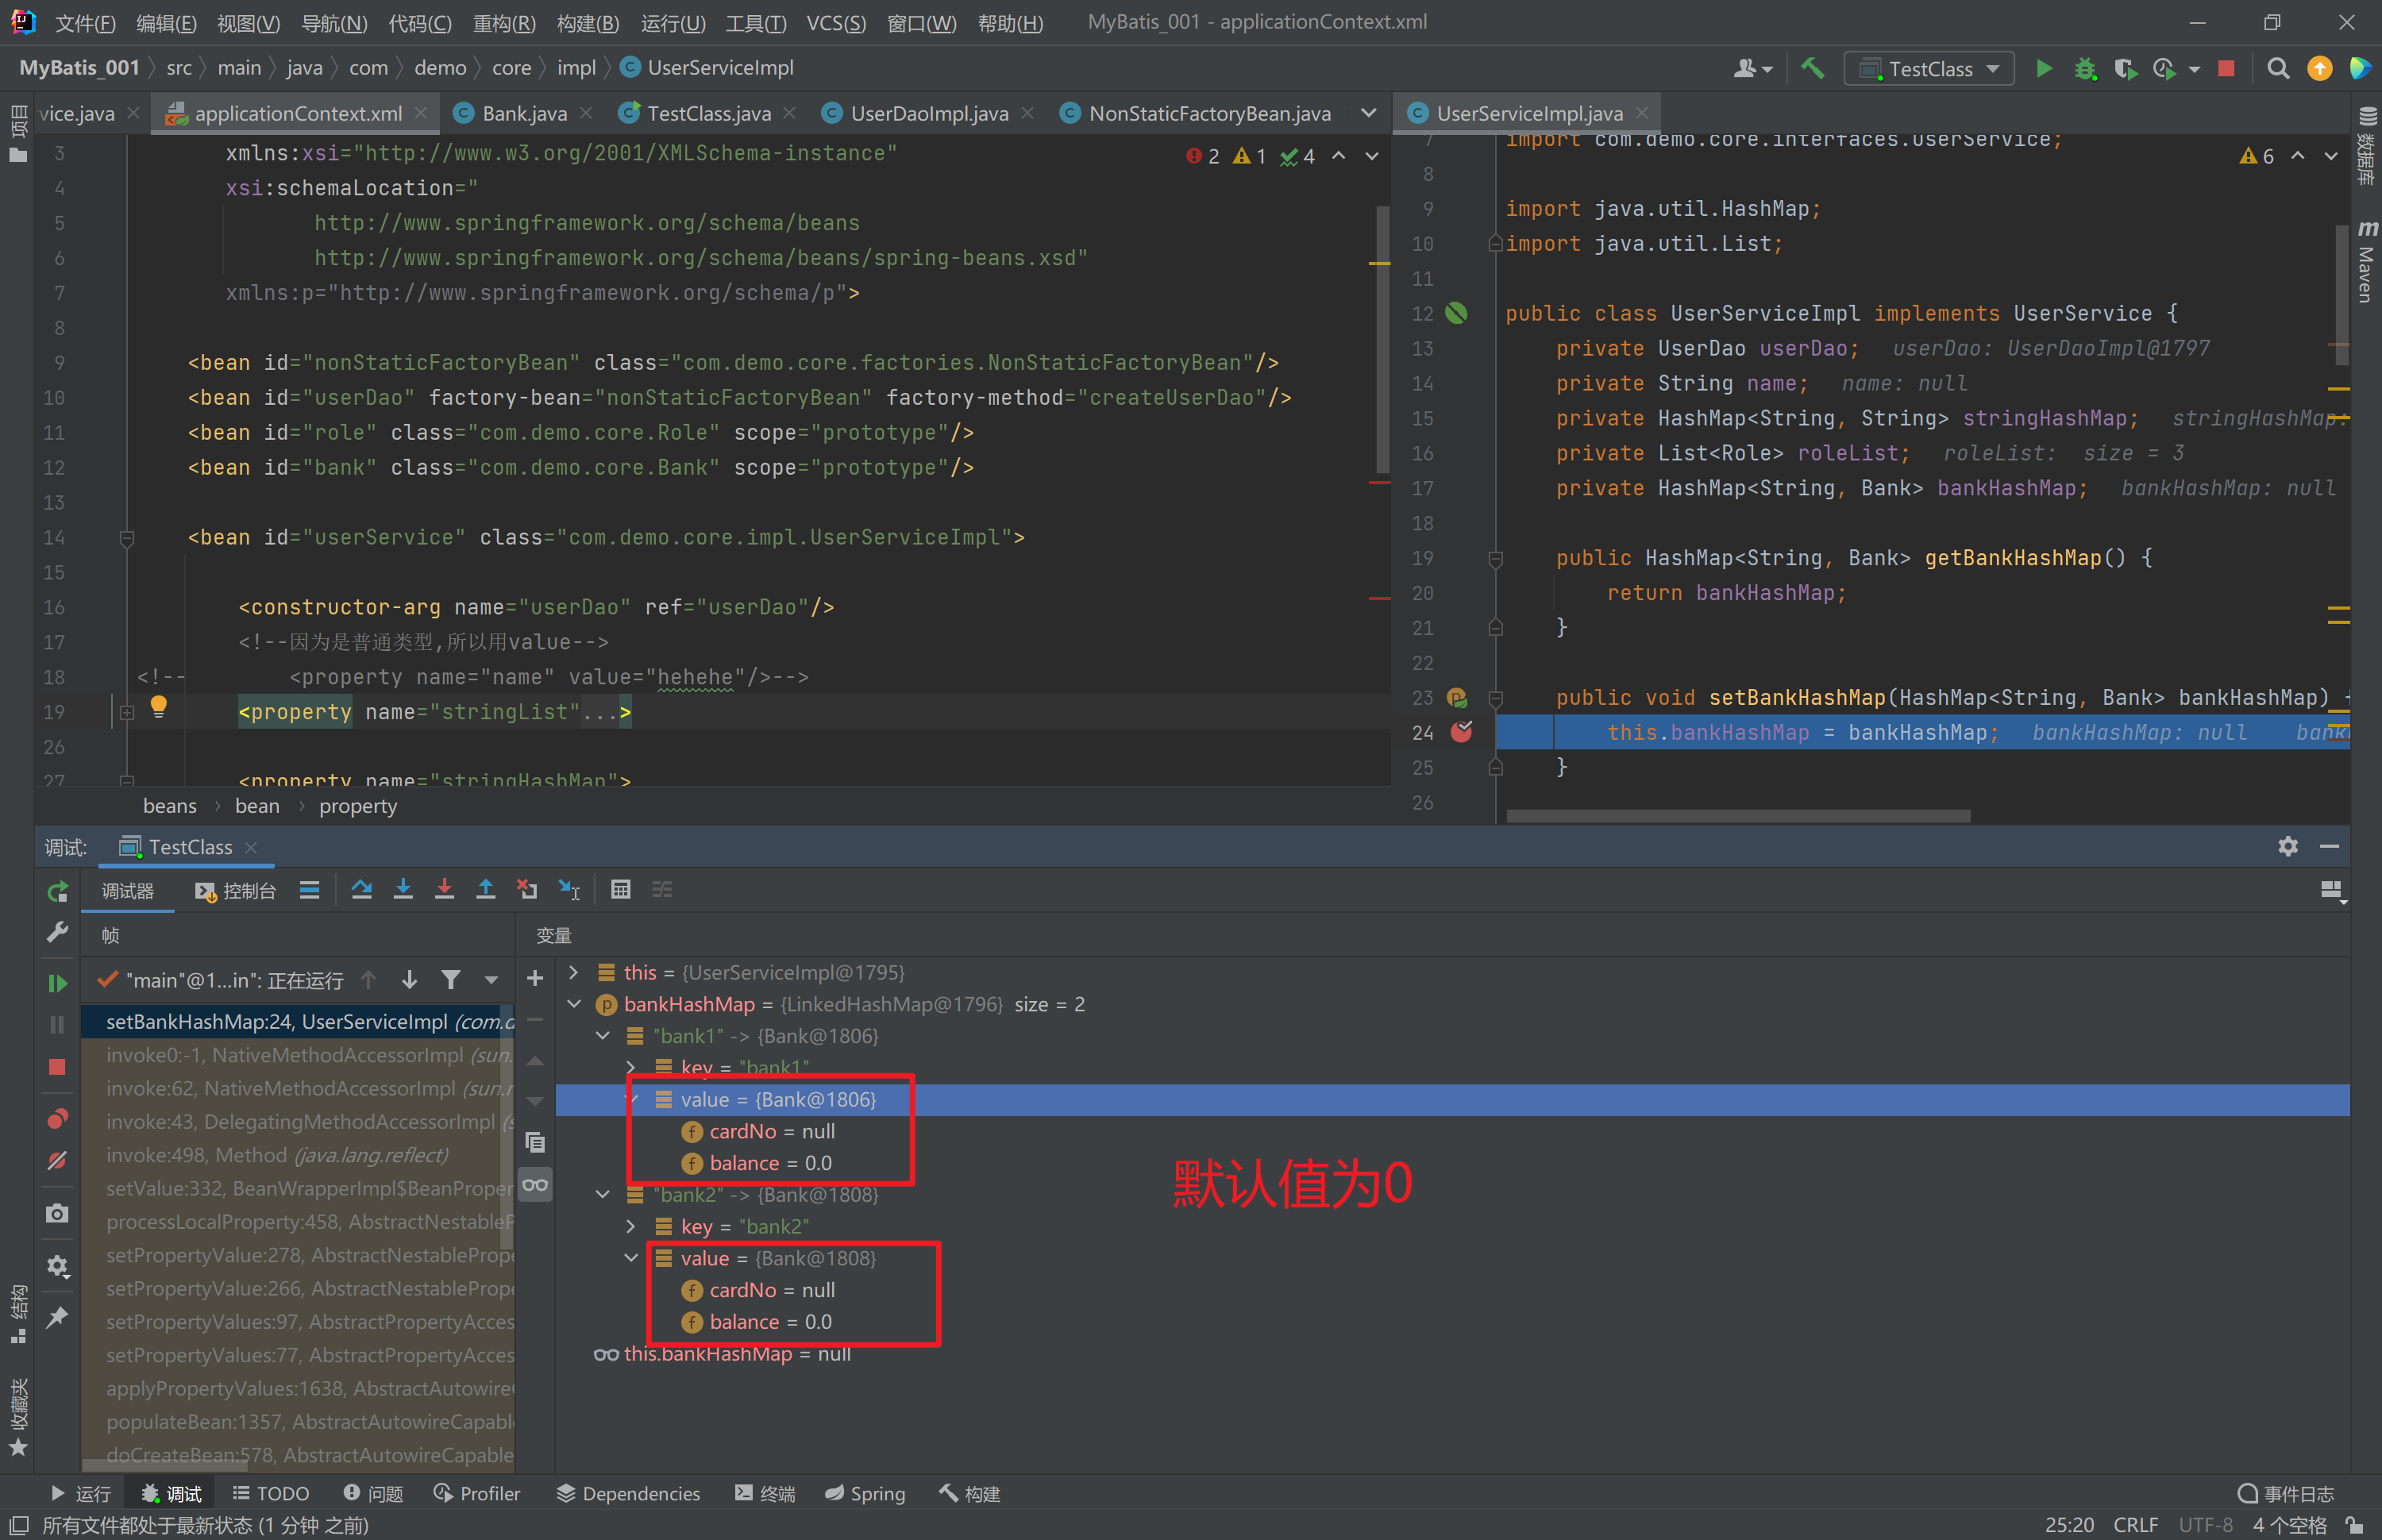Switch to the Bank.java tab

pyautogui.click(x=523, y=114)
